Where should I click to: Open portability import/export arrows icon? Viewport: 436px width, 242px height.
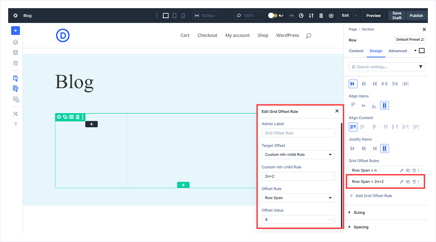tap(311, 16)
